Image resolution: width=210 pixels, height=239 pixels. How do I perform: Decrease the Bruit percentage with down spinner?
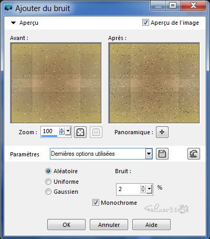(143, 191)
